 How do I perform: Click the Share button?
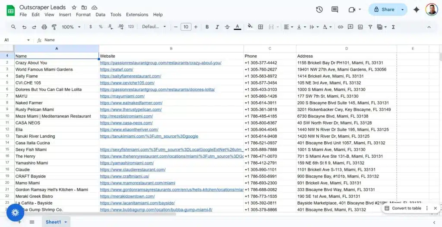click(384, 9)
